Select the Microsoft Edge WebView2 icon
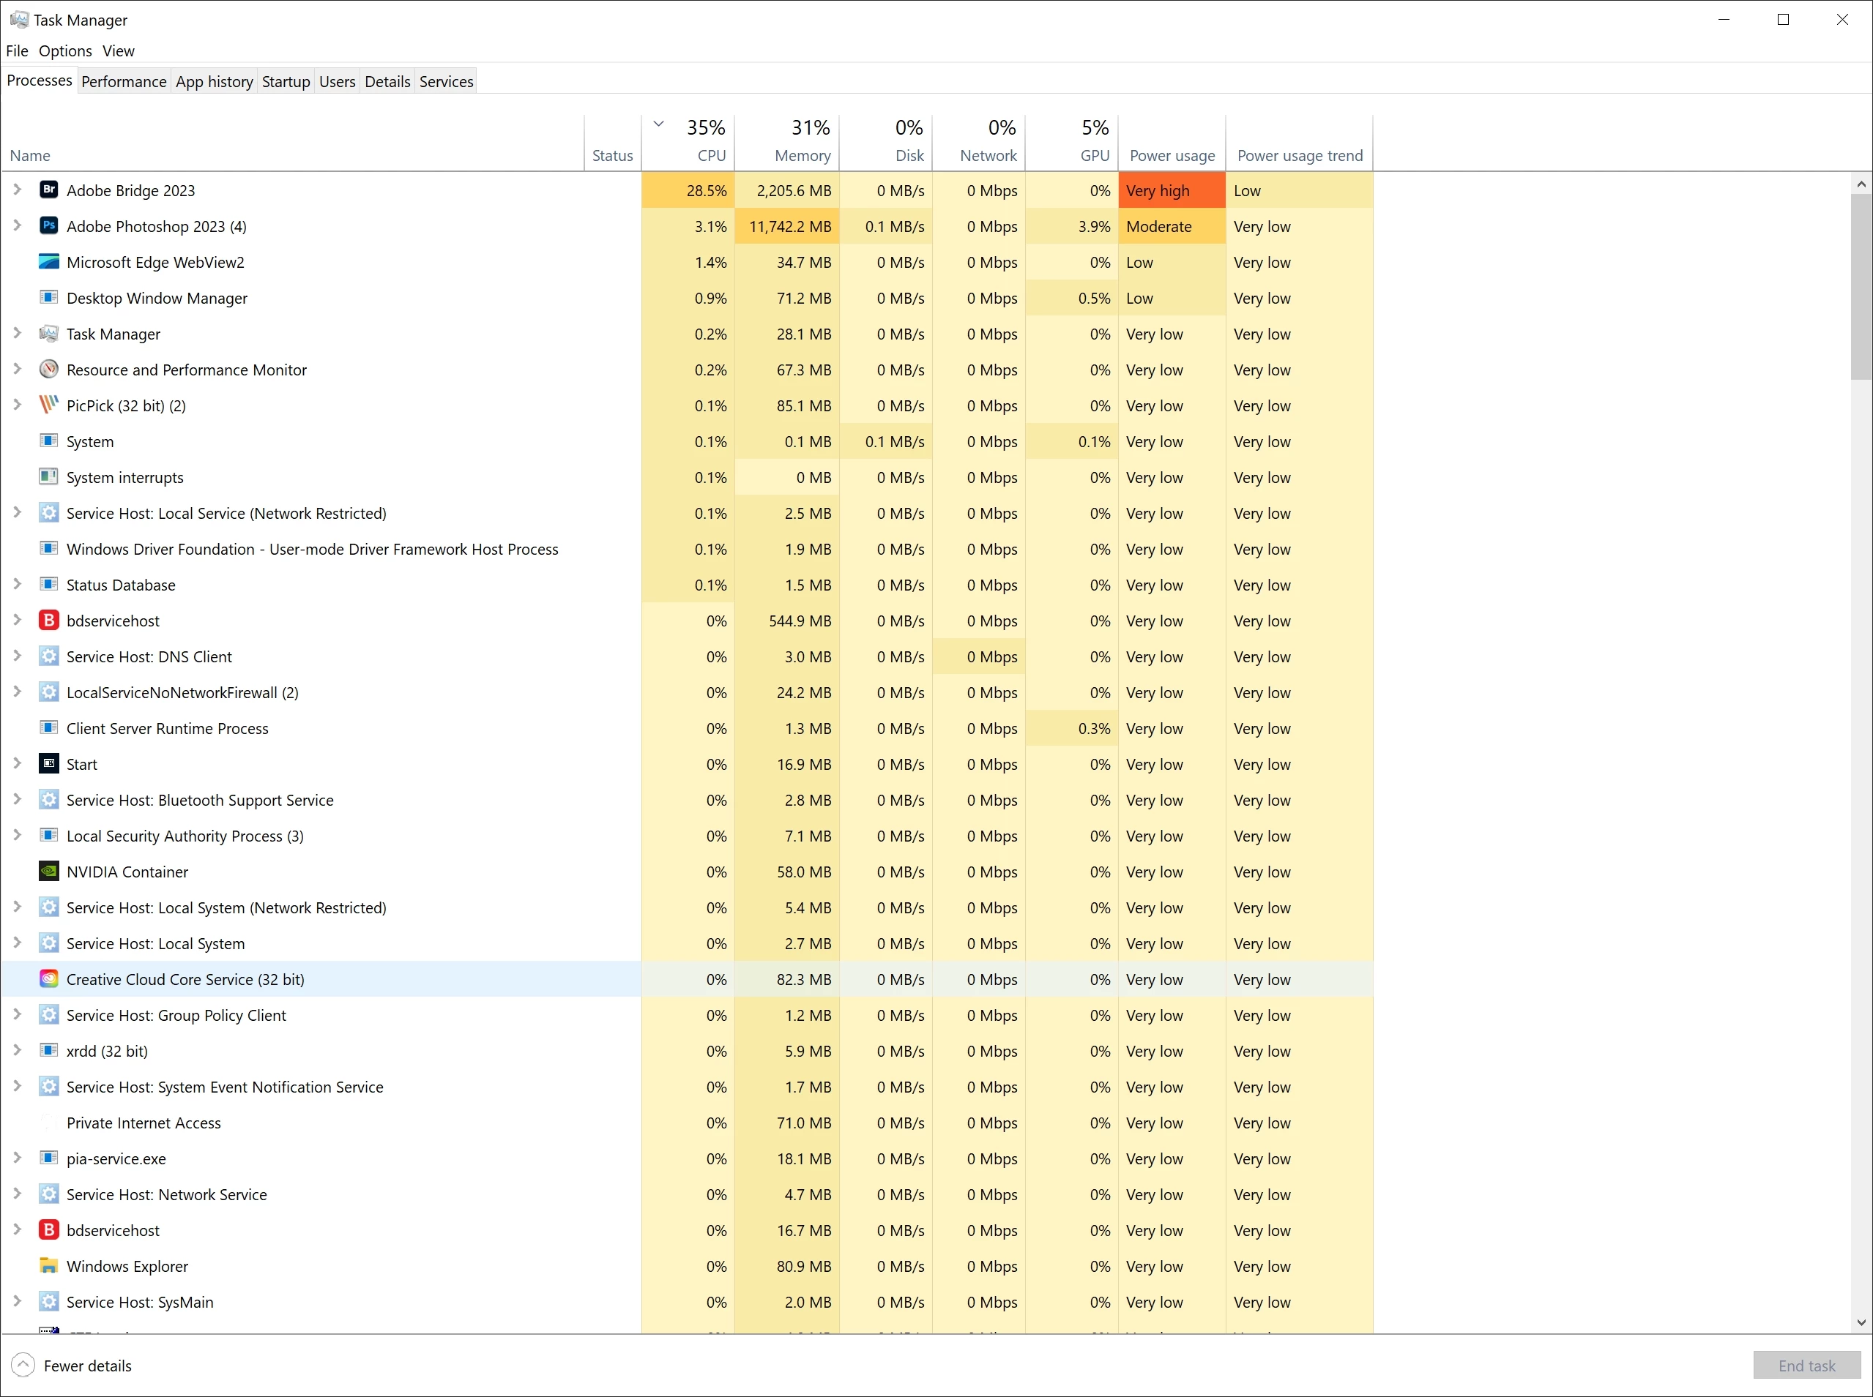 tap(49, 261)
